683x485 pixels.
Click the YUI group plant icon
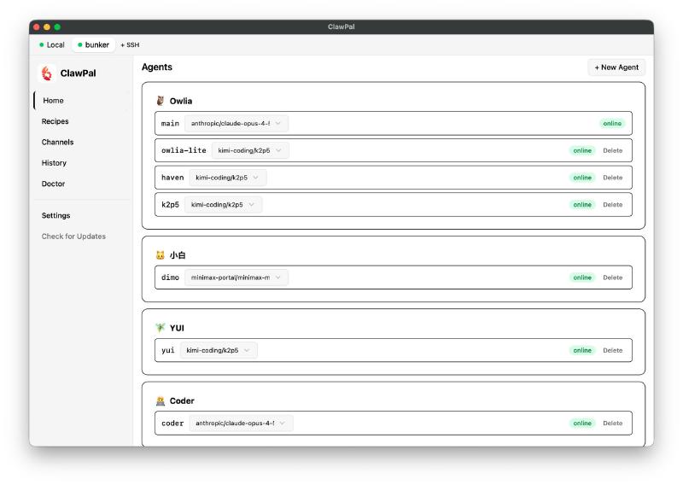160,328
